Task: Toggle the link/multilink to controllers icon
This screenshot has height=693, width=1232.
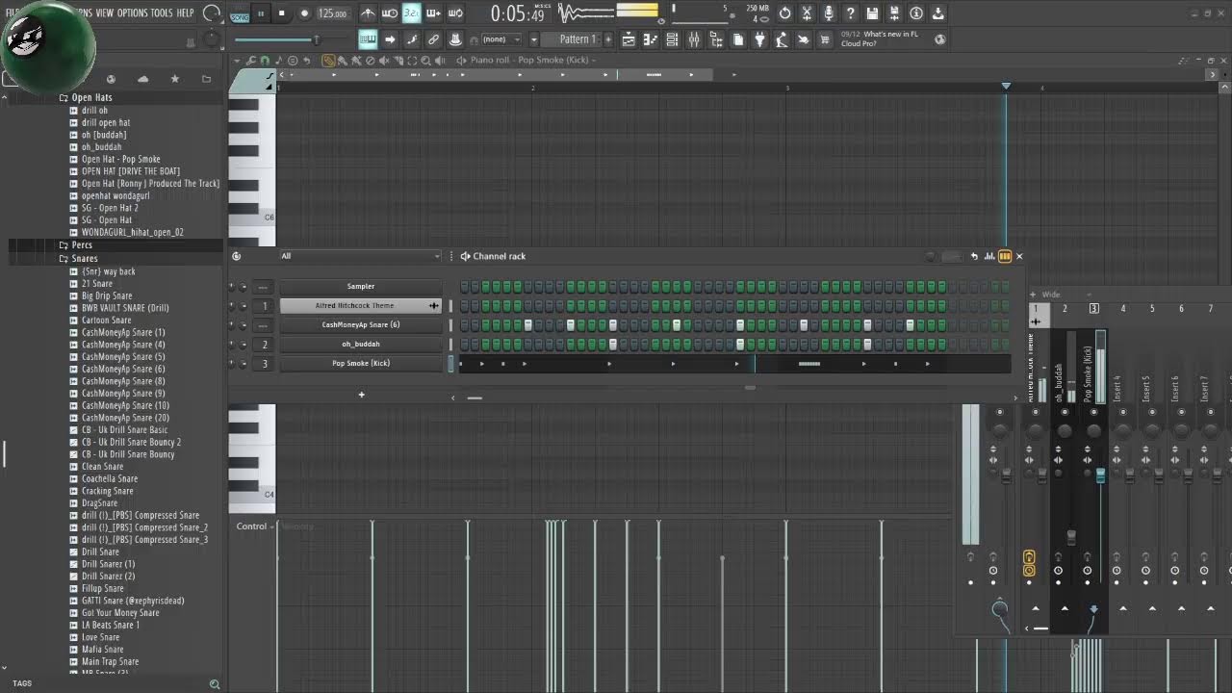Action: coord(433,39)
